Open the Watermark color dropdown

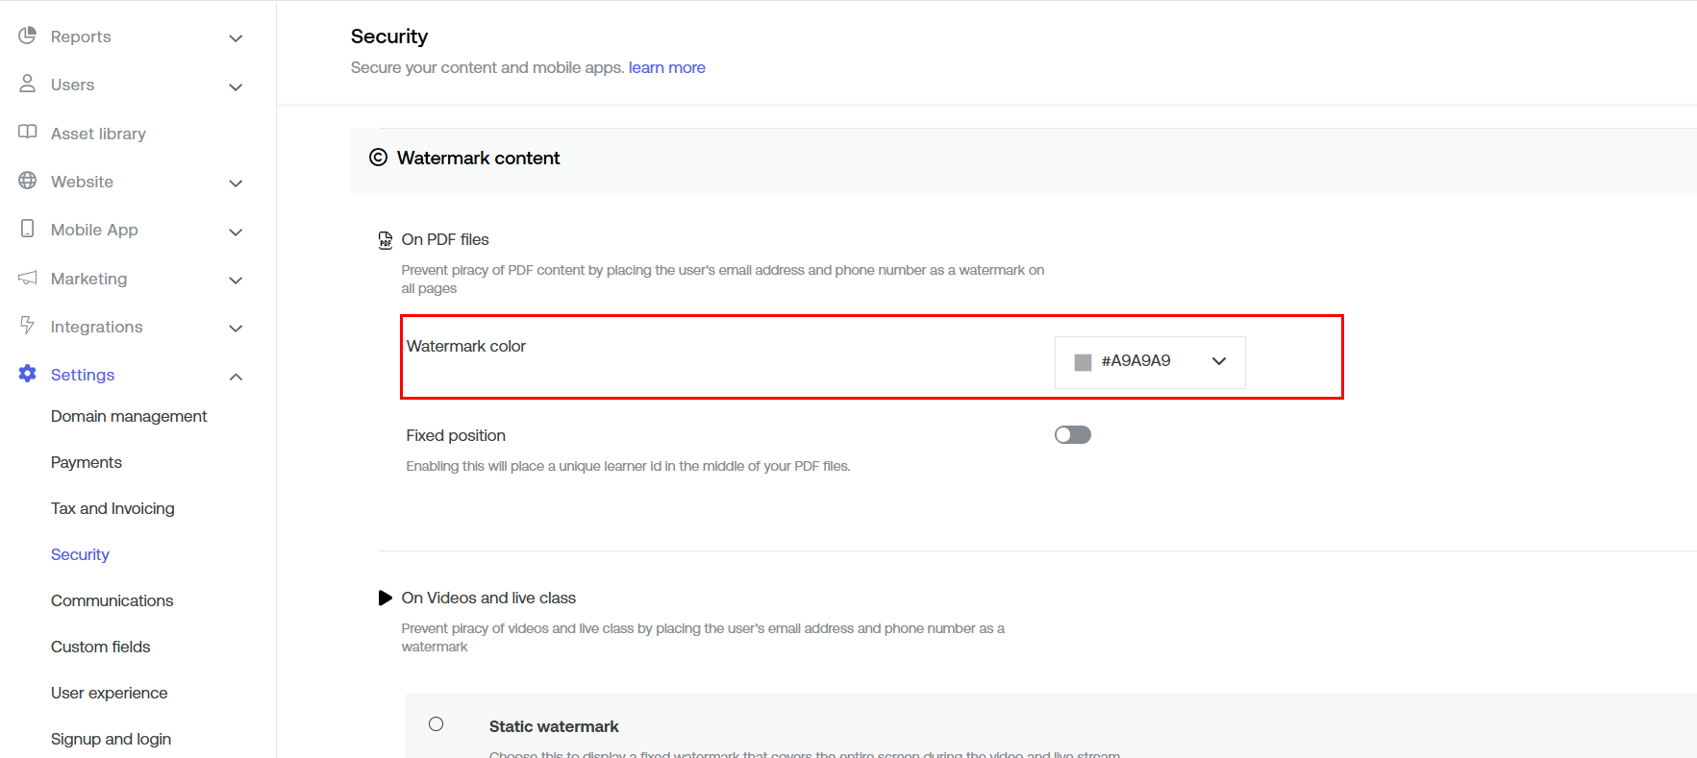1150,361
